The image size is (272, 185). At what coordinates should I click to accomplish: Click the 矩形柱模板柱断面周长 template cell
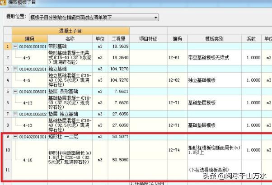click(x=214, y=150)
